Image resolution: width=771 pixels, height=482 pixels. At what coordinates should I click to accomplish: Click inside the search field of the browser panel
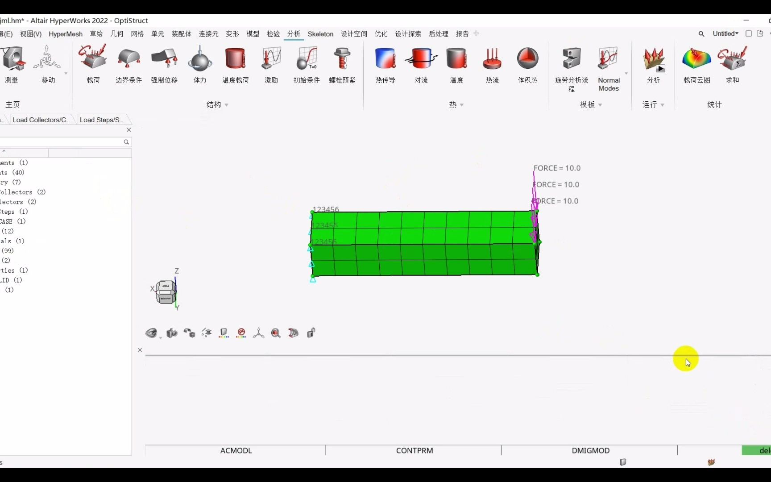(62, 142)
